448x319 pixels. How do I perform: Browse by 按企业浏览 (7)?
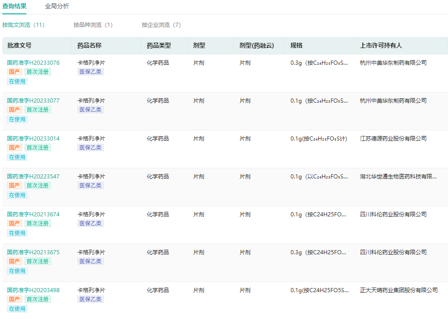161,25
